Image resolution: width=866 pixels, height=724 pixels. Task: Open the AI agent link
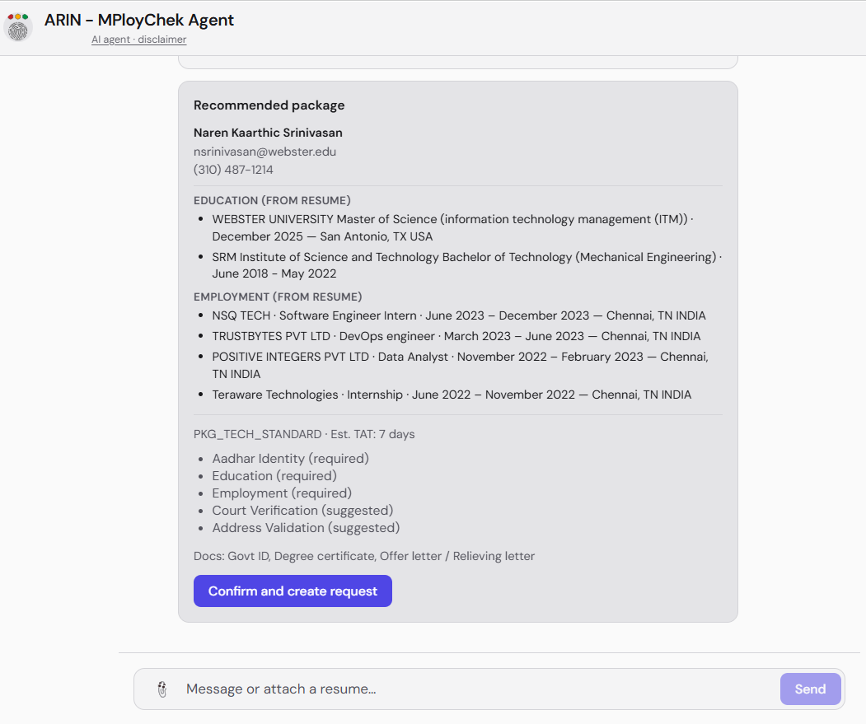coord(110,39)
